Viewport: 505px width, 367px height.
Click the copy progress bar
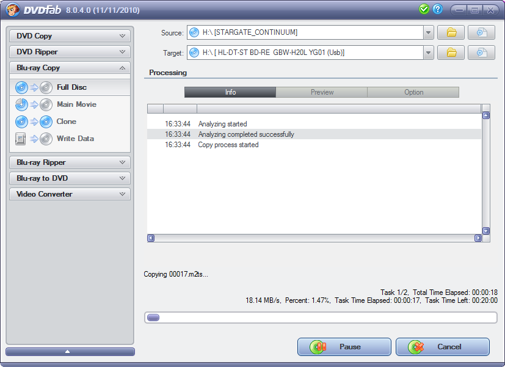pyautogui.click(x=321, y=318)
